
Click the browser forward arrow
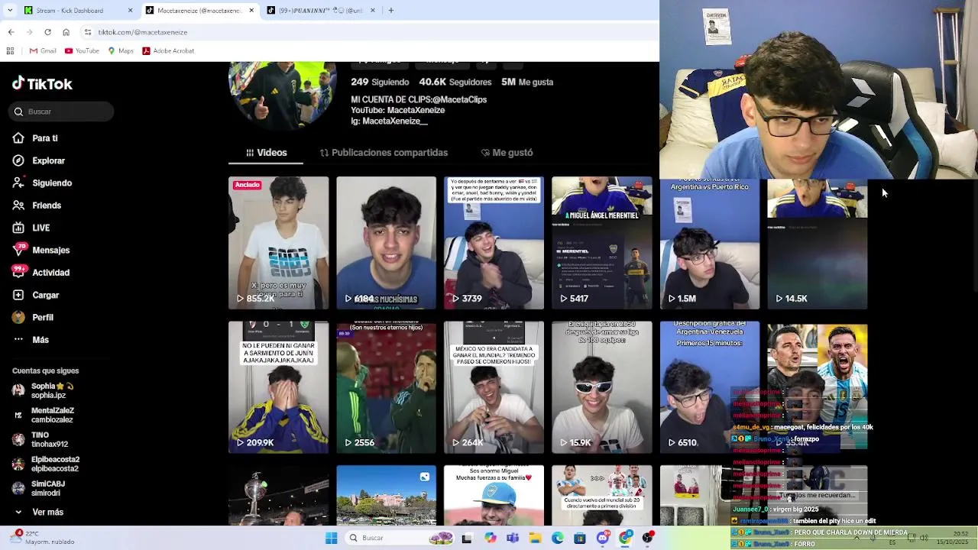coord(29,32)
